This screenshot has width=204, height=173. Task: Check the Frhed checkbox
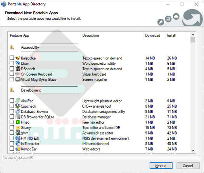(12, 122)
